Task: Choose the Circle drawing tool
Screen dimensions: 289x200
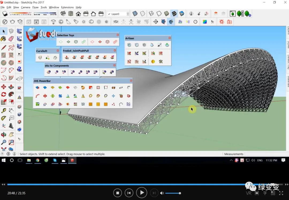Action: point(3,63)
